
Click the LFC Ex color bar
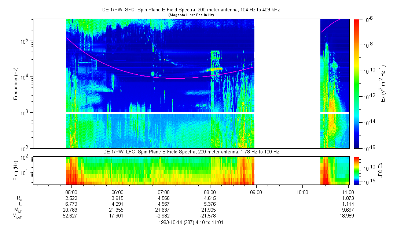[x=357, y=171]
